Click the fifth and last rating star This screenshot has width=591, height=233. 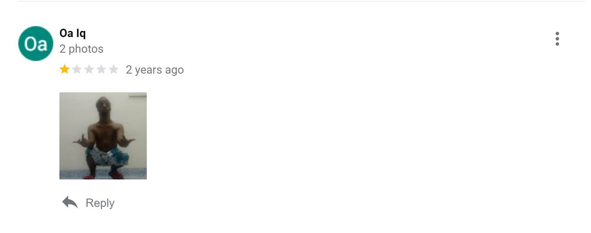[x=114, y=69]
